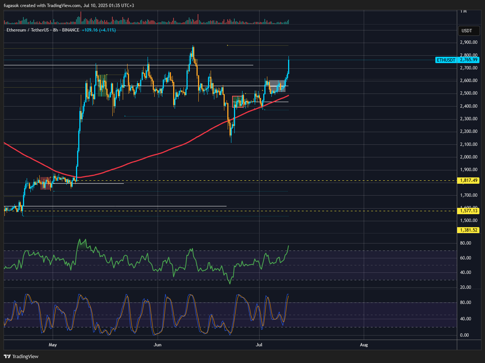
Task: Click the 1,500.00 price axis label
Action: pyautogui.click(x=468, y=220)
